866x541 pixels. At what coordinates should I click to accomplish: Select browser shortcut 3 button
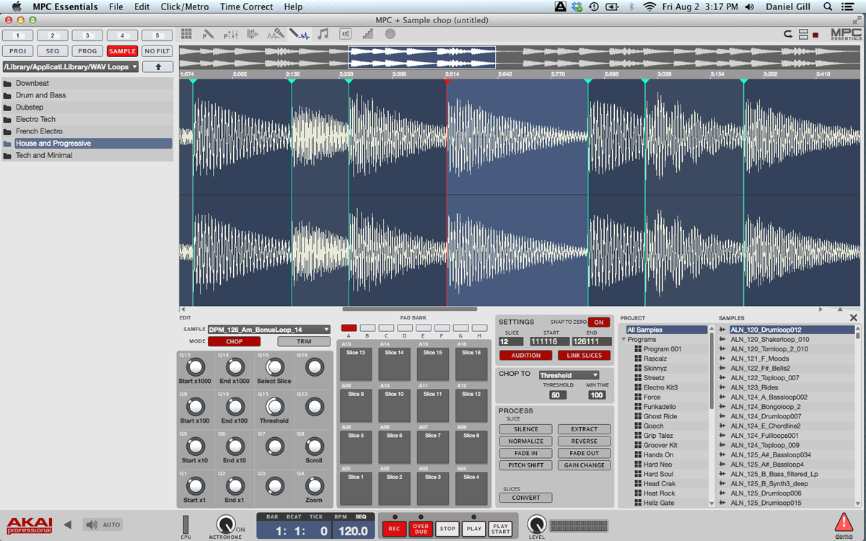[87, 35]
